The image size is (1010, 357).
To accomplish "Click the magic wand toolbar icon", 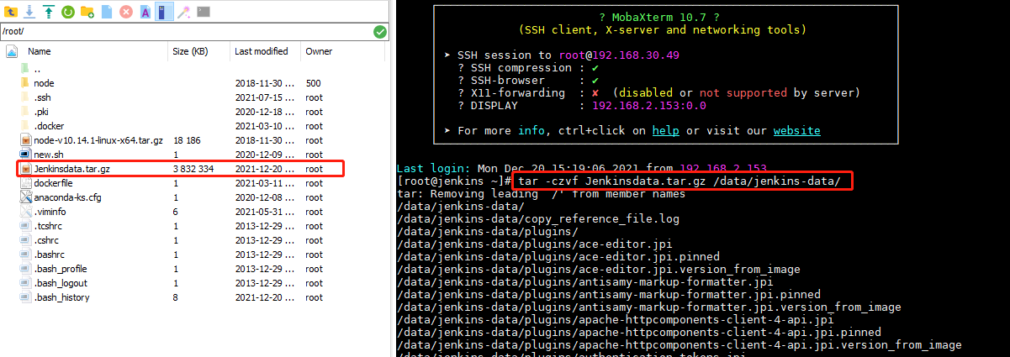I will point(183,12).
